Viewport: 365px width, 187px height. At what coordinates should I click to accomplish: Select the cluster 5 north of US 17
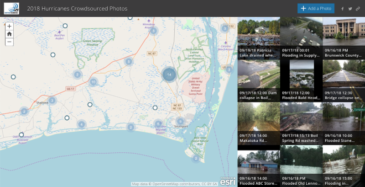(x=129, y=62)
